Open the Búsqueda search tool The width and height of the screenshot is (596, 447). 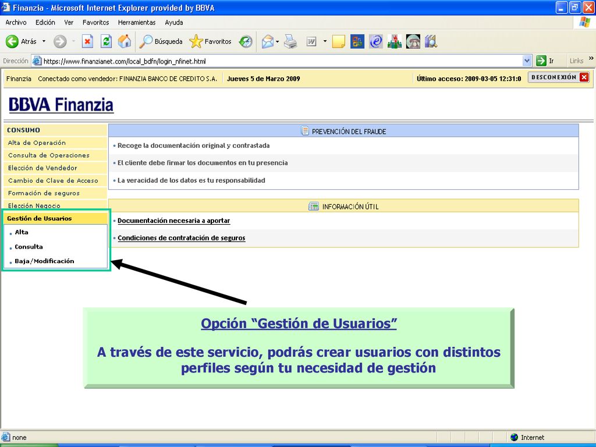pos(161,41)
